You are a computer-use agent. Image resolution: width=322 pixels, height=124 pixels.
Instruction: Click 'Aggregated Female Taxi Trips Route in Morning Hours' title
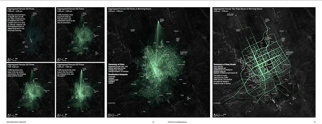click(x=238, y=9)
